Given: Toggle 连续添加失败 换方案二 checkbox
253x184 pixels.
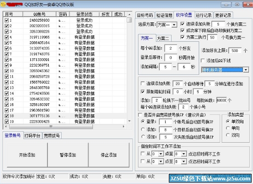Looking at the screenshot, I should (183, 24).
